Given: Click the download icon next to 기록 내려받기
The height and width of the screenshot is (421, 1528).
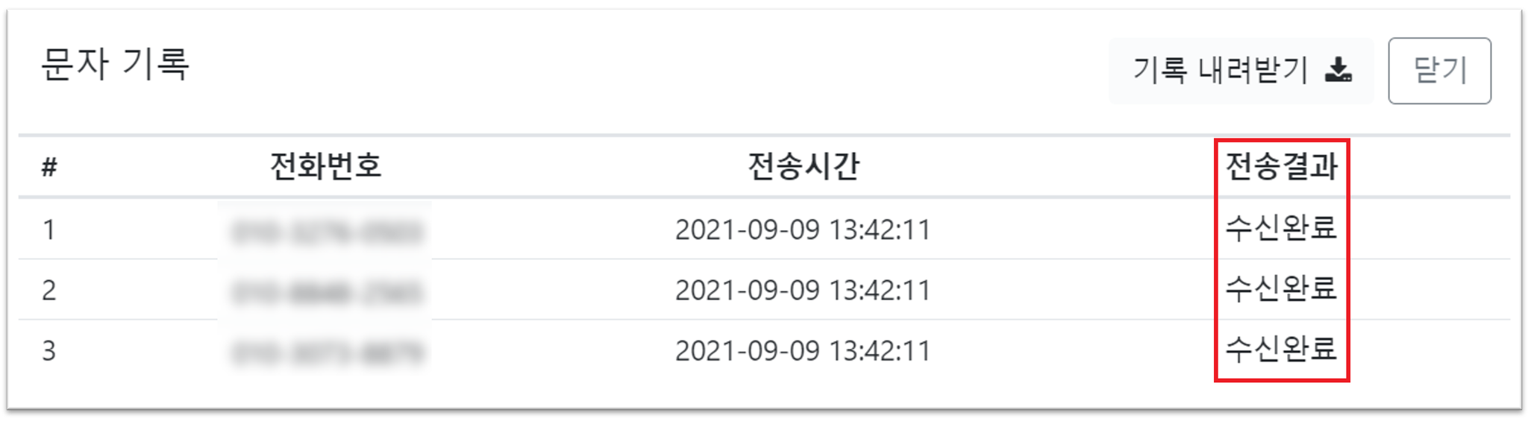Looking at the screenshot, I should 1338,70.
